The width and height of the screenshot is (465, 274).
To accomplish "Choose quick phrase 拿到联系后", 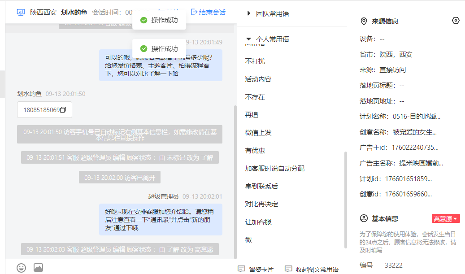I will (x=261, y=186).
